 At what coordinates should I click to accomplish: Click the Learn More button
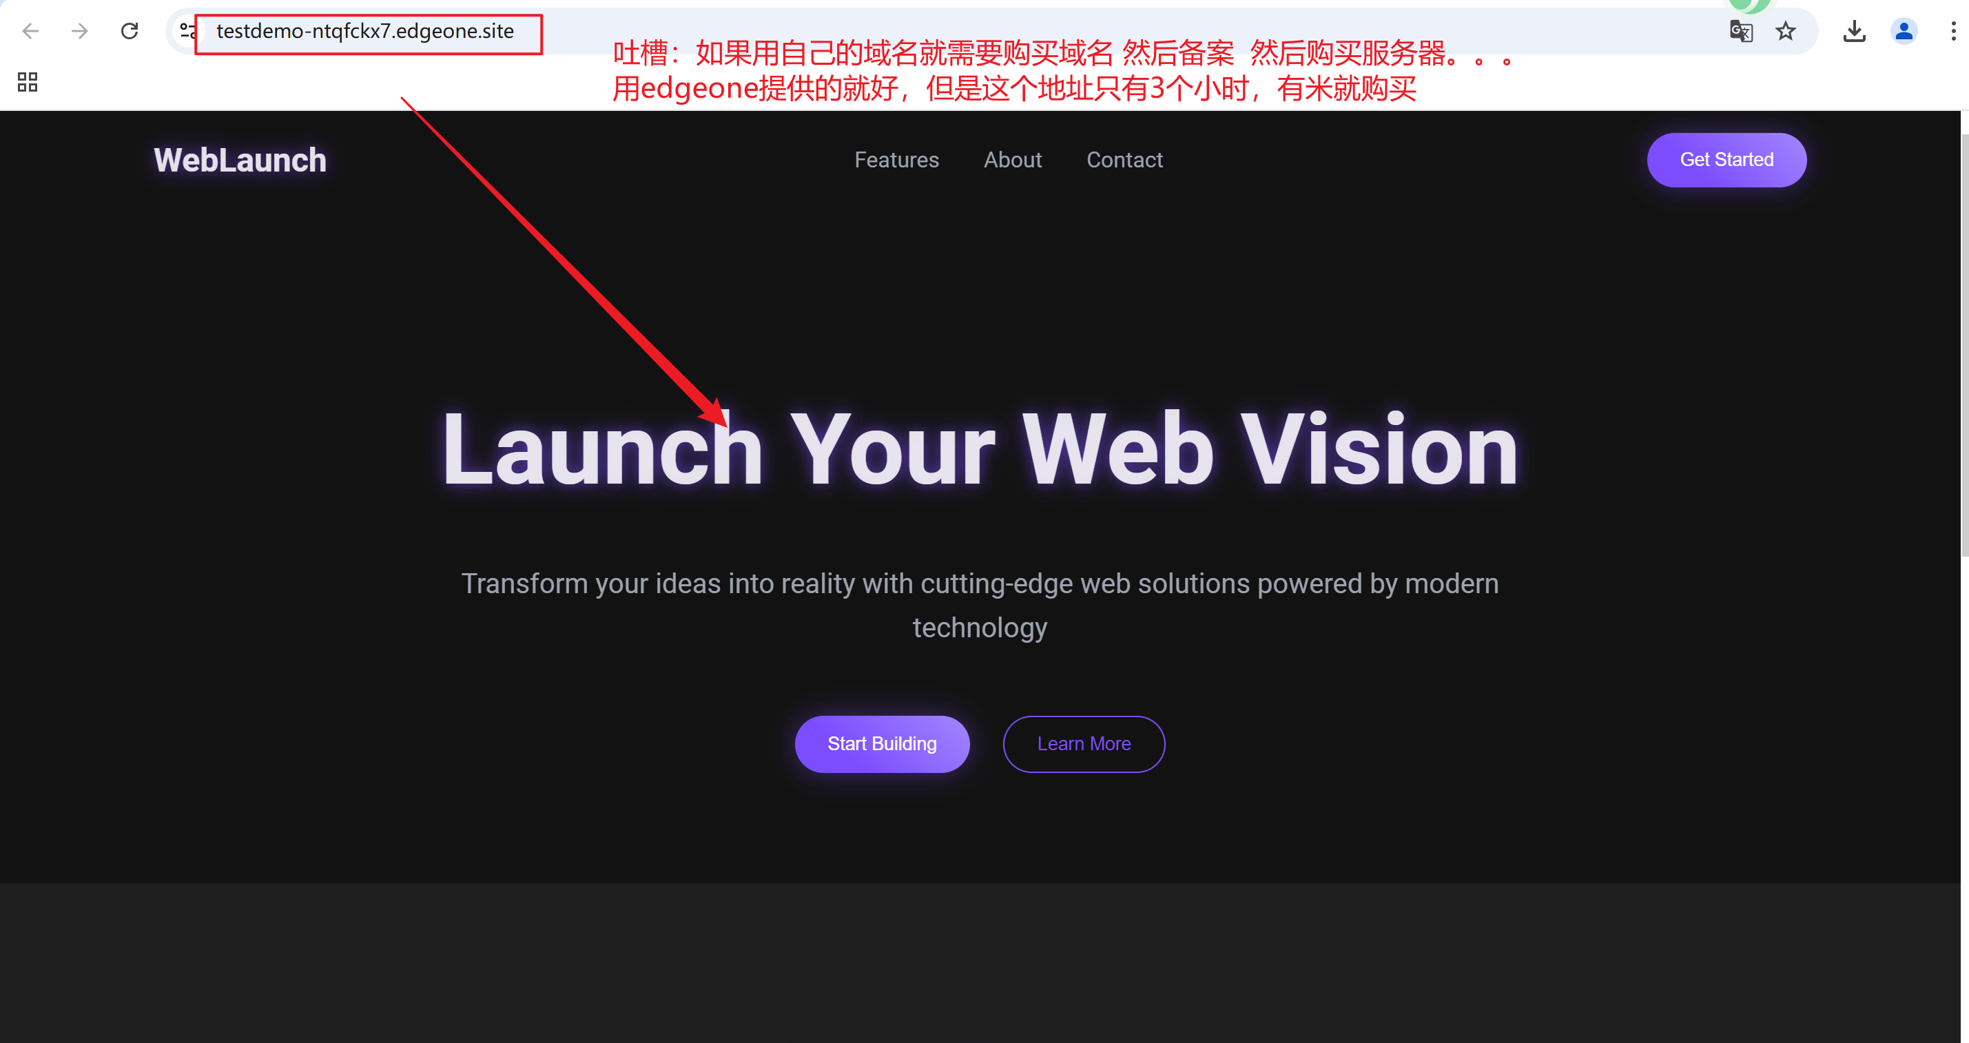[x=1084, y=743]
